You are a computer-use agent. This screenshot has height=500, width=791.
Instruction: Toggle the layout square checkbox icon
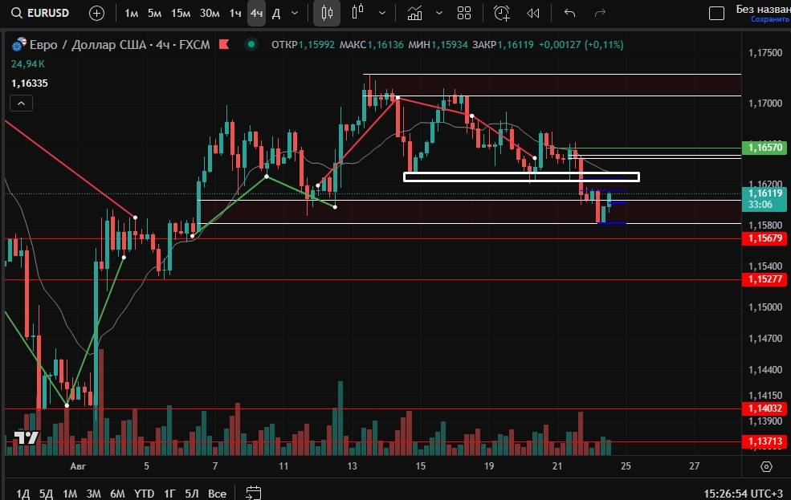pos(716,13)
